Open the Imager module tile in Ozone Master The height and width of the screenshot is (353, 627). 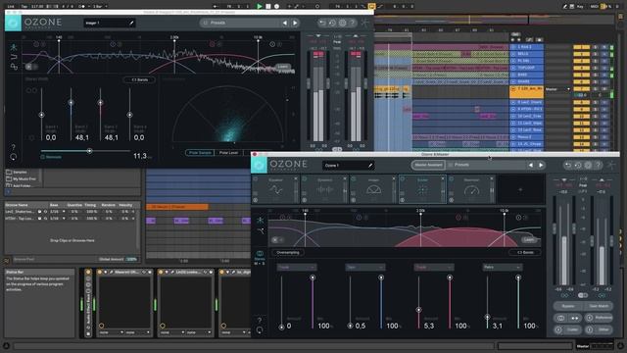[x=373, y=189]
